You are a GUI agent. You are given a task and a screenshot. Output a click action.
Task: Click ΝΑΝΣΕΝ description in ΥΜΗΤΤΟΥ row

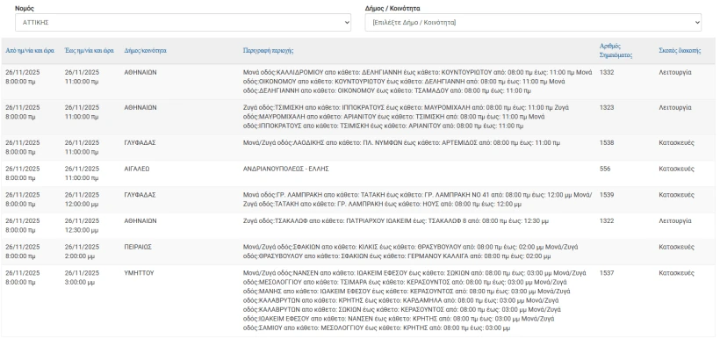click(x=414, y=300)
